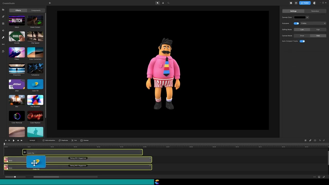Click the layers icon on the Audio Clip track
Viewport: 329px width, 185px height.
tap(25, 152)
